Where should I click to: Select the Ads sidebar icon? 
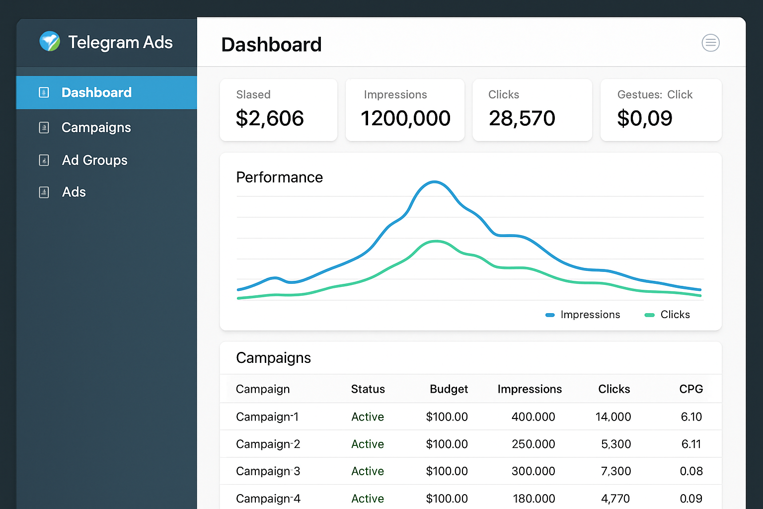44,192
